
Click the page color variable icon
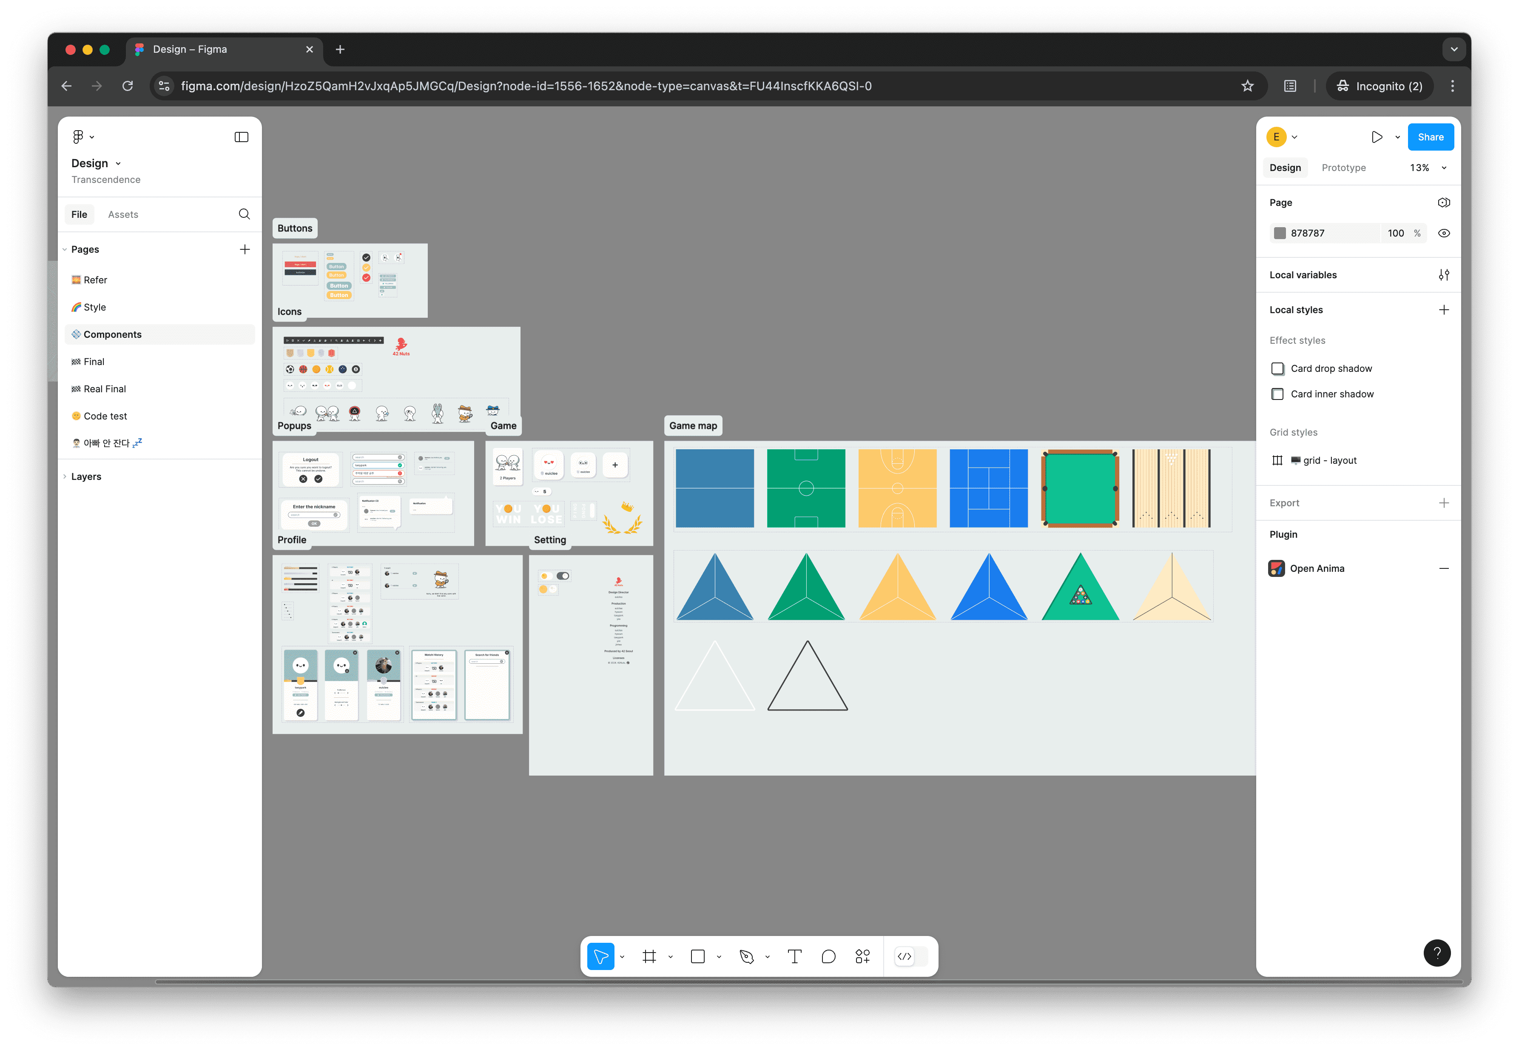[x=1443, y=203]
